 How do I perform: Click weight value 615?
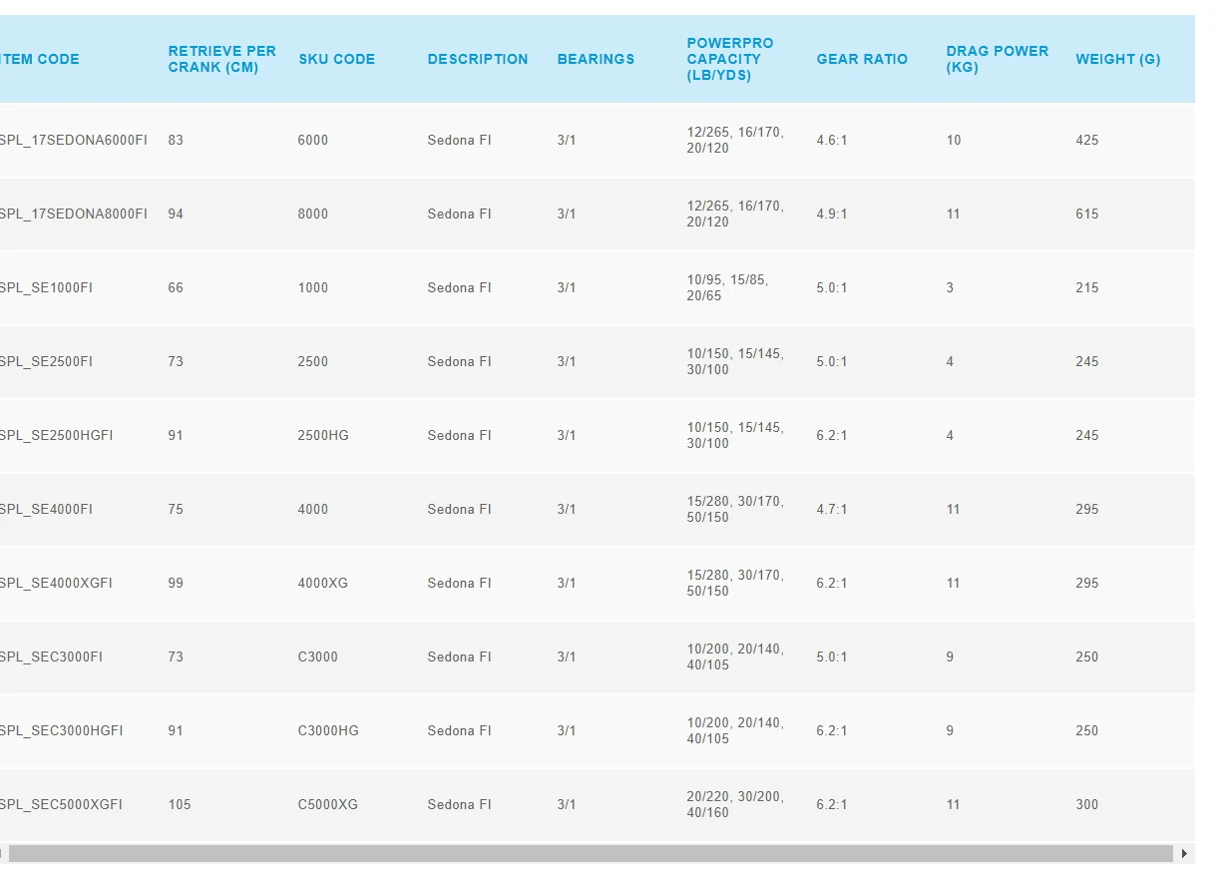coord(1087,214)
